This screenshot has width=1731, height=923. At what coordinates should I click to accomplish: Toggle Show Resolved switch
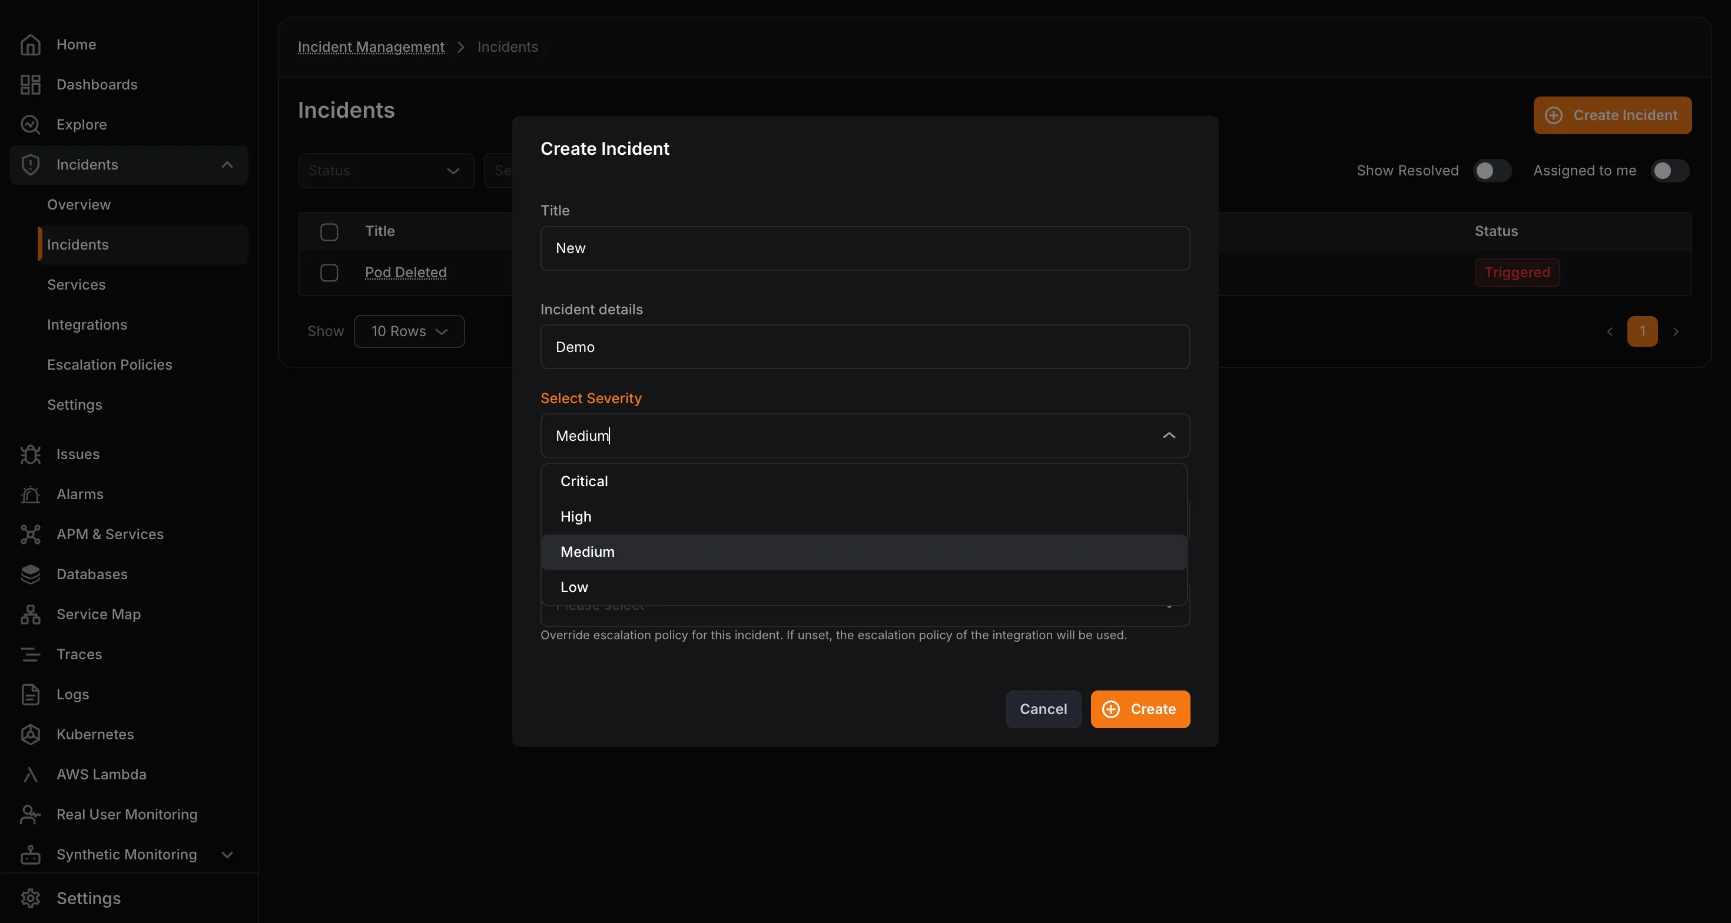[1492, 171]
